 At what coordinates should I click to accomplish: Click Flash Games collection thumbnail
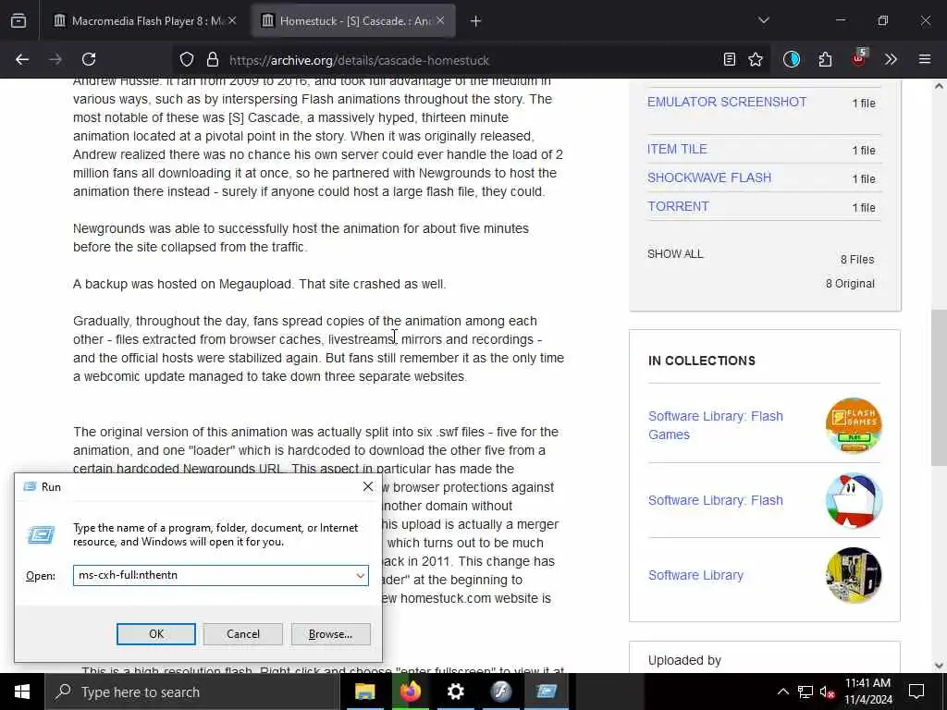pos(854,425)
